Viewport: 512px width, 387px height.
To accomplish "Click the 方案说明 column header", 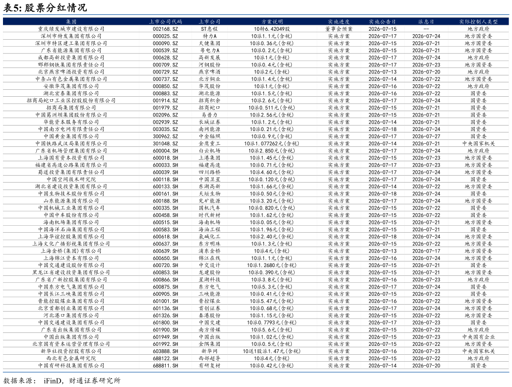I will pos(272,21).
